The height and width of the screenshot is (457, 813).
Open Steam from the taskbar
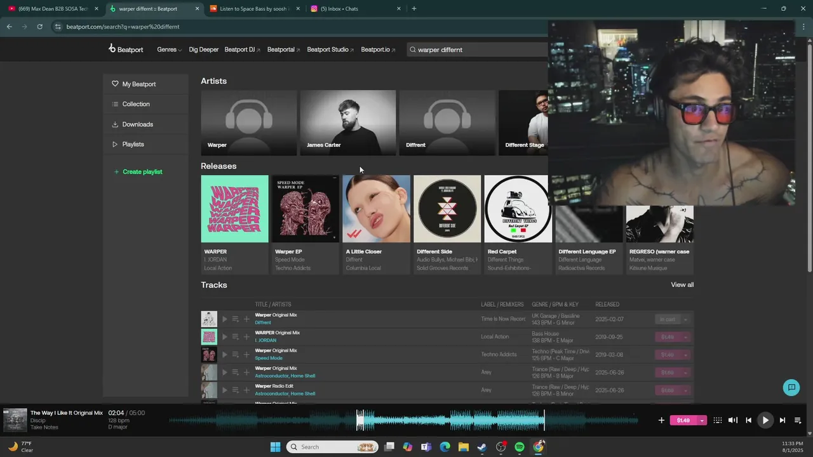coord(482,447)
